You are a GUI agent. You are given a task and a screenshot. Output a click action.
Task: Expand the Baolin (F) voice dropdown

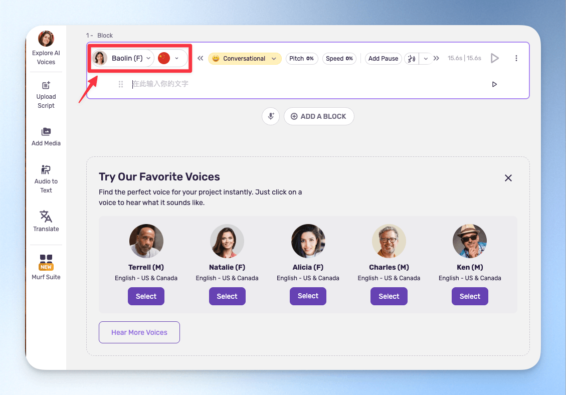123,58
